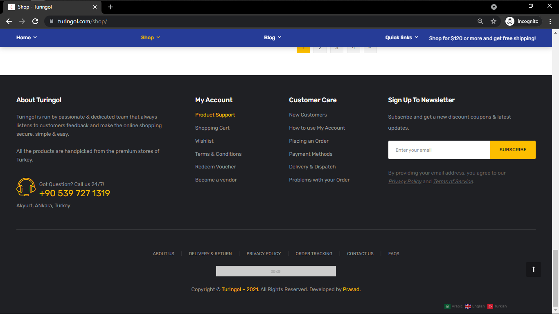This screenshot has width=559, height=314.
Task: Open Chrome three-dot menu
Action: tap(550, 21)
